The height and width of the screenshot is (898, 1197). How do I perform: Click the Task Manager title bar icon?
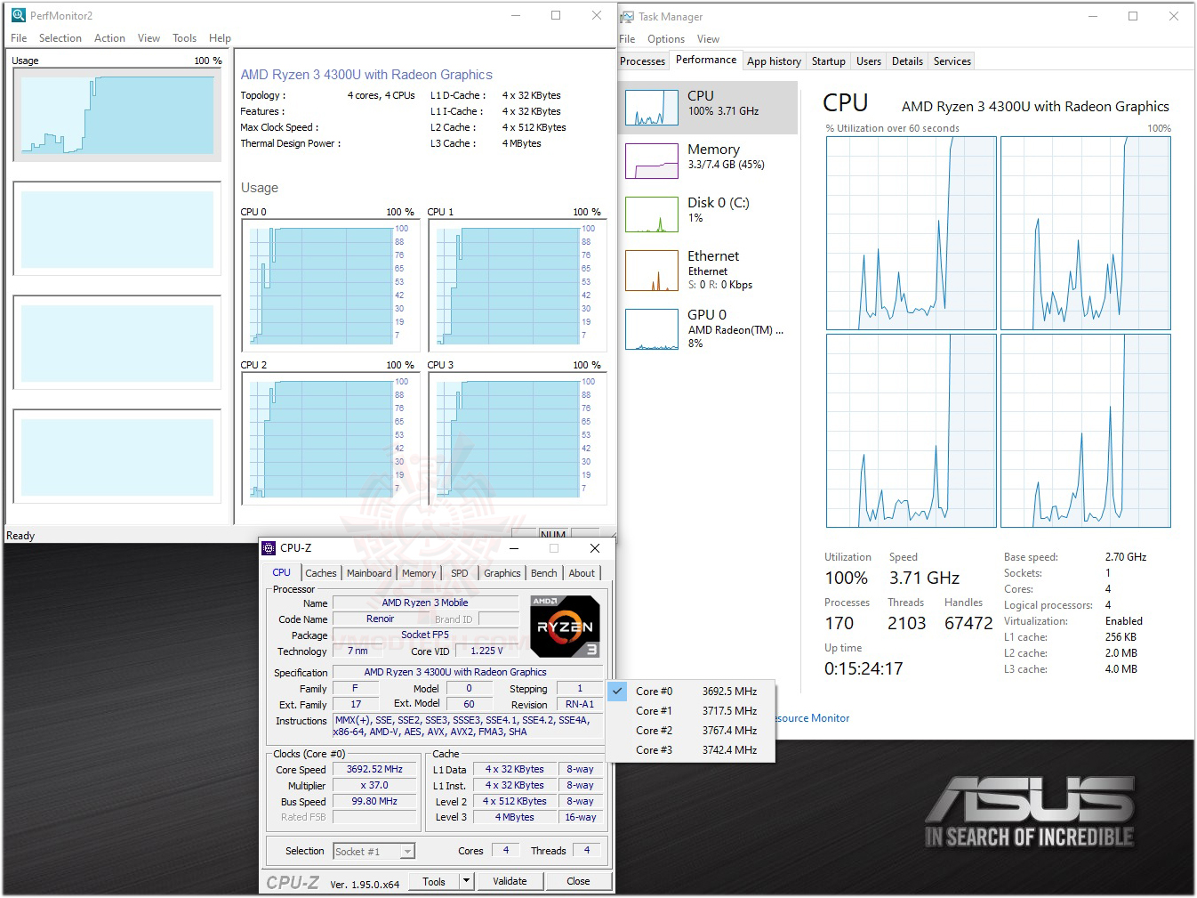pyautogui.click(x=628, y=17)
